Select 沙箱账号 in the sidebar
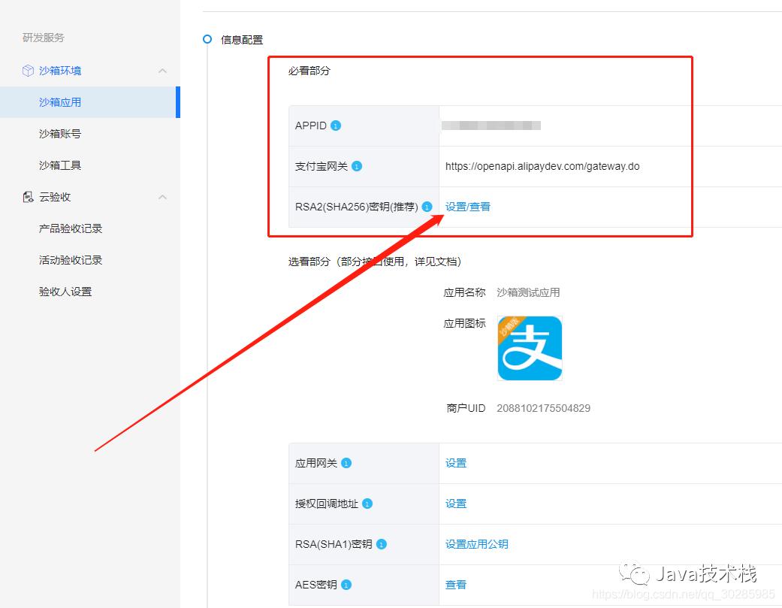Screen dimensions: 782x608 tap(59, 133)
